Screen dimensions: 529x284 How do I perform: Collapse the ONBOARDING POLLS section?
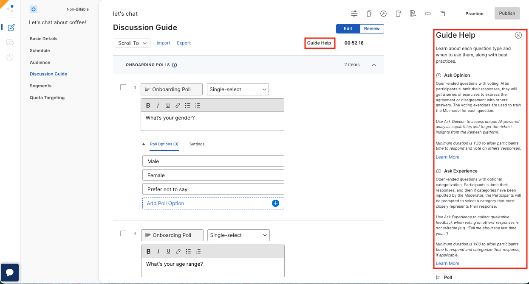(x=374, y=65)
